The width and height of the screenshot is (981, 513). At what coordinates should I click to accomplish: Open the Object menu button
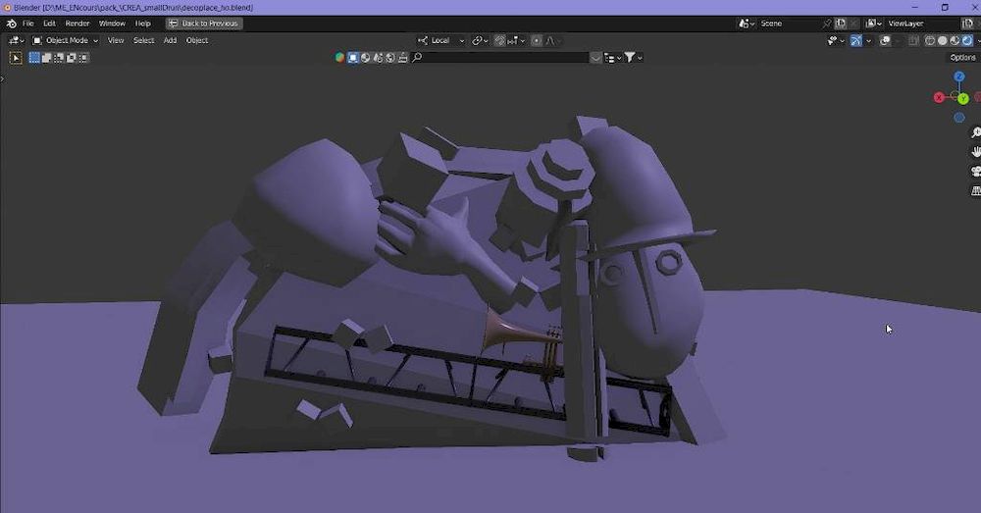pyautogui.click(x=197, y=40)
